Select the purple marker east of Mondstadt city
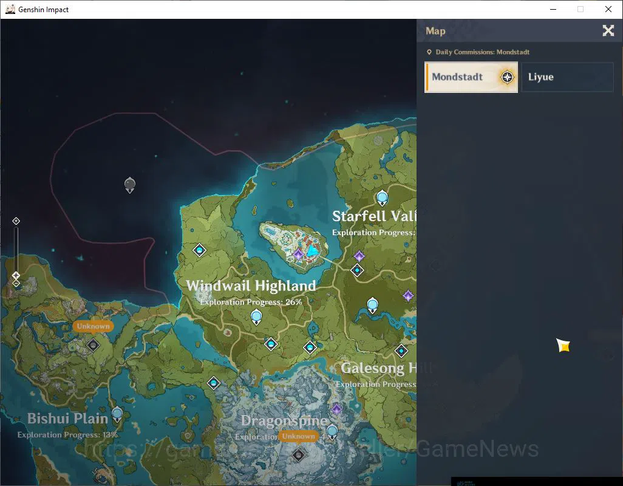623x486 pixels. coord(359,256)
